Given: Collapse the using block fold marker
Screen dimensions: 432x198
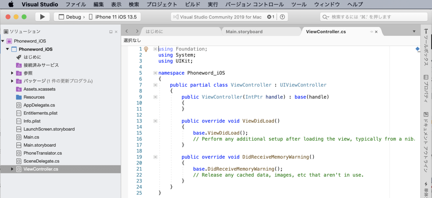Looking at the screenshot, I should pyautogui.click(x=155, y=49).
